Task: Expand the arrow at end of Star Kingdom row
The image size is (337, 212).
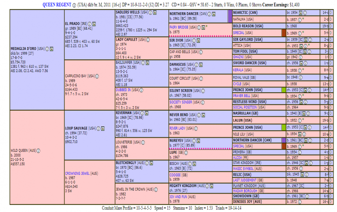Action: click(x=331, y=163)
